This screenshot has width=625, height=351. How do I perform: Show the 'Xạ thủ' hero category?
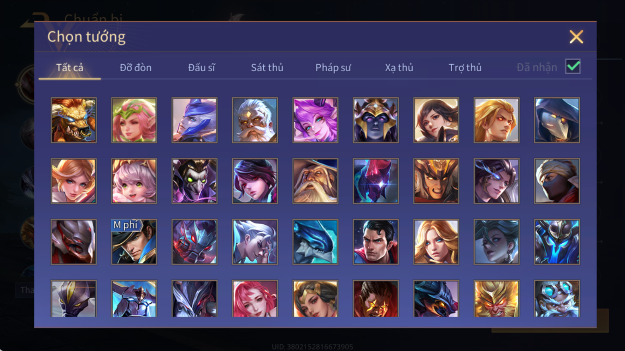(399, 68)
